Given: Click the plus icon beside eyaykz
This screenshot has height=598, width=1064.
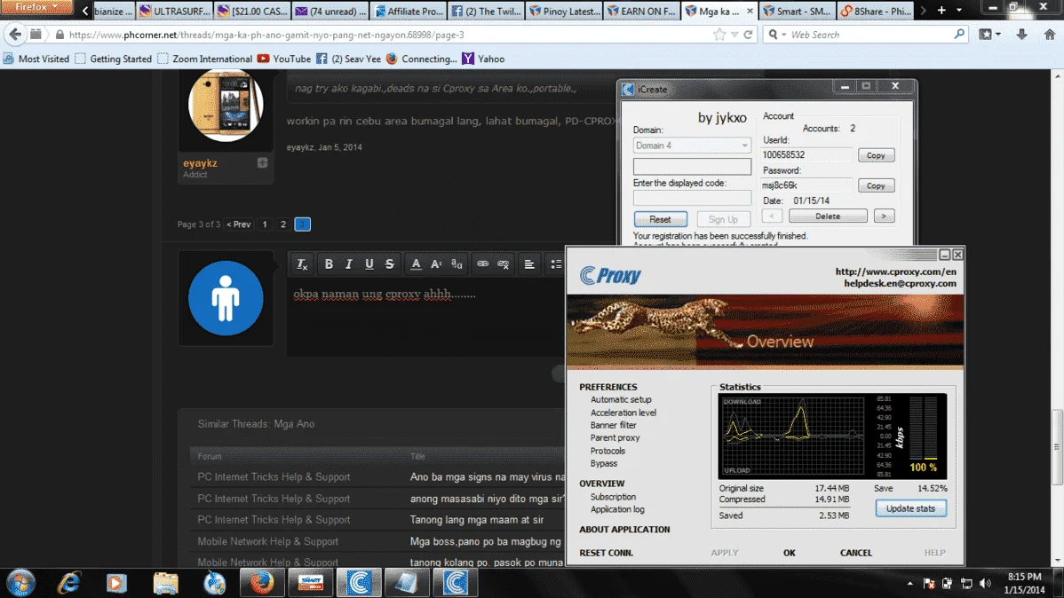Looking at the screenshot, I should 263,162.
